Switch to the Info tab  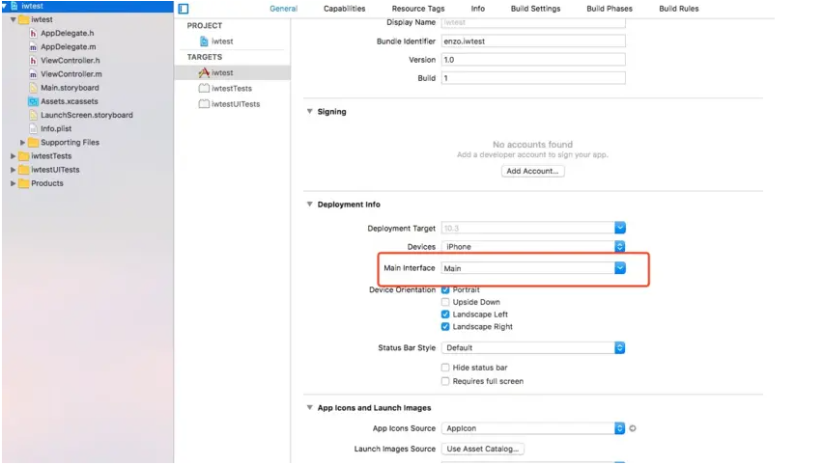coord(477,9)
